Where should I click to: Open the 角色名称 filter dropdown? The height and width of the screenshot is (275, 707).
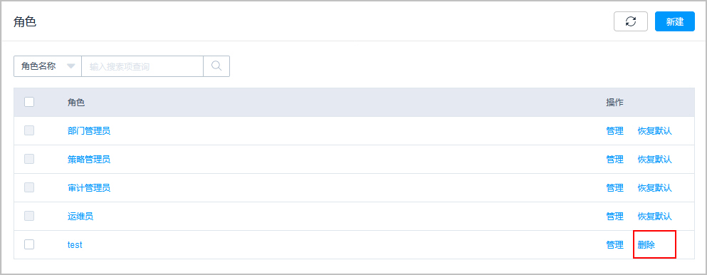point(47,66)
